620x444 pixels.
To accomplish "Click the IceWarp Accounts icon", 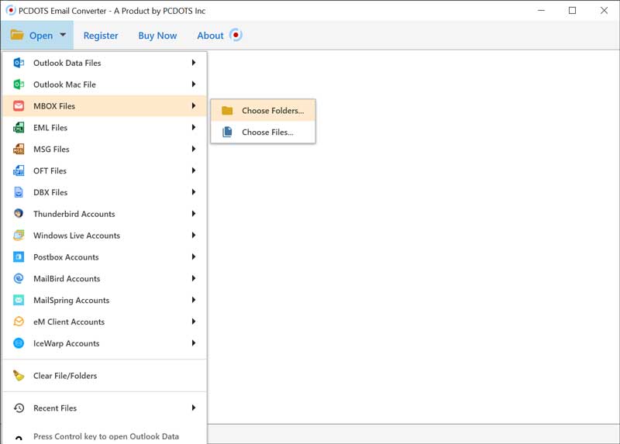I will tap(19, 343).
